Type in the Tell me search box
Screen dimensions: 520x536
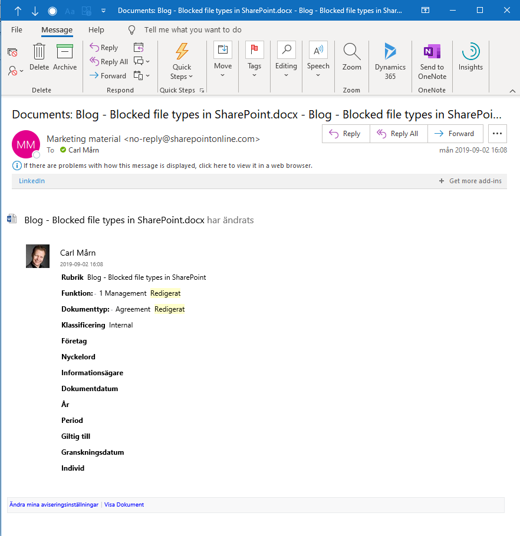(192, 30)
